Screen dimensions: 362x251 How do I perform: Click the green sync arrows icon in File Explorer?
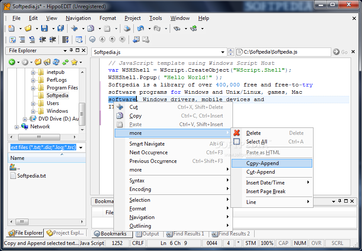point(65,62)
